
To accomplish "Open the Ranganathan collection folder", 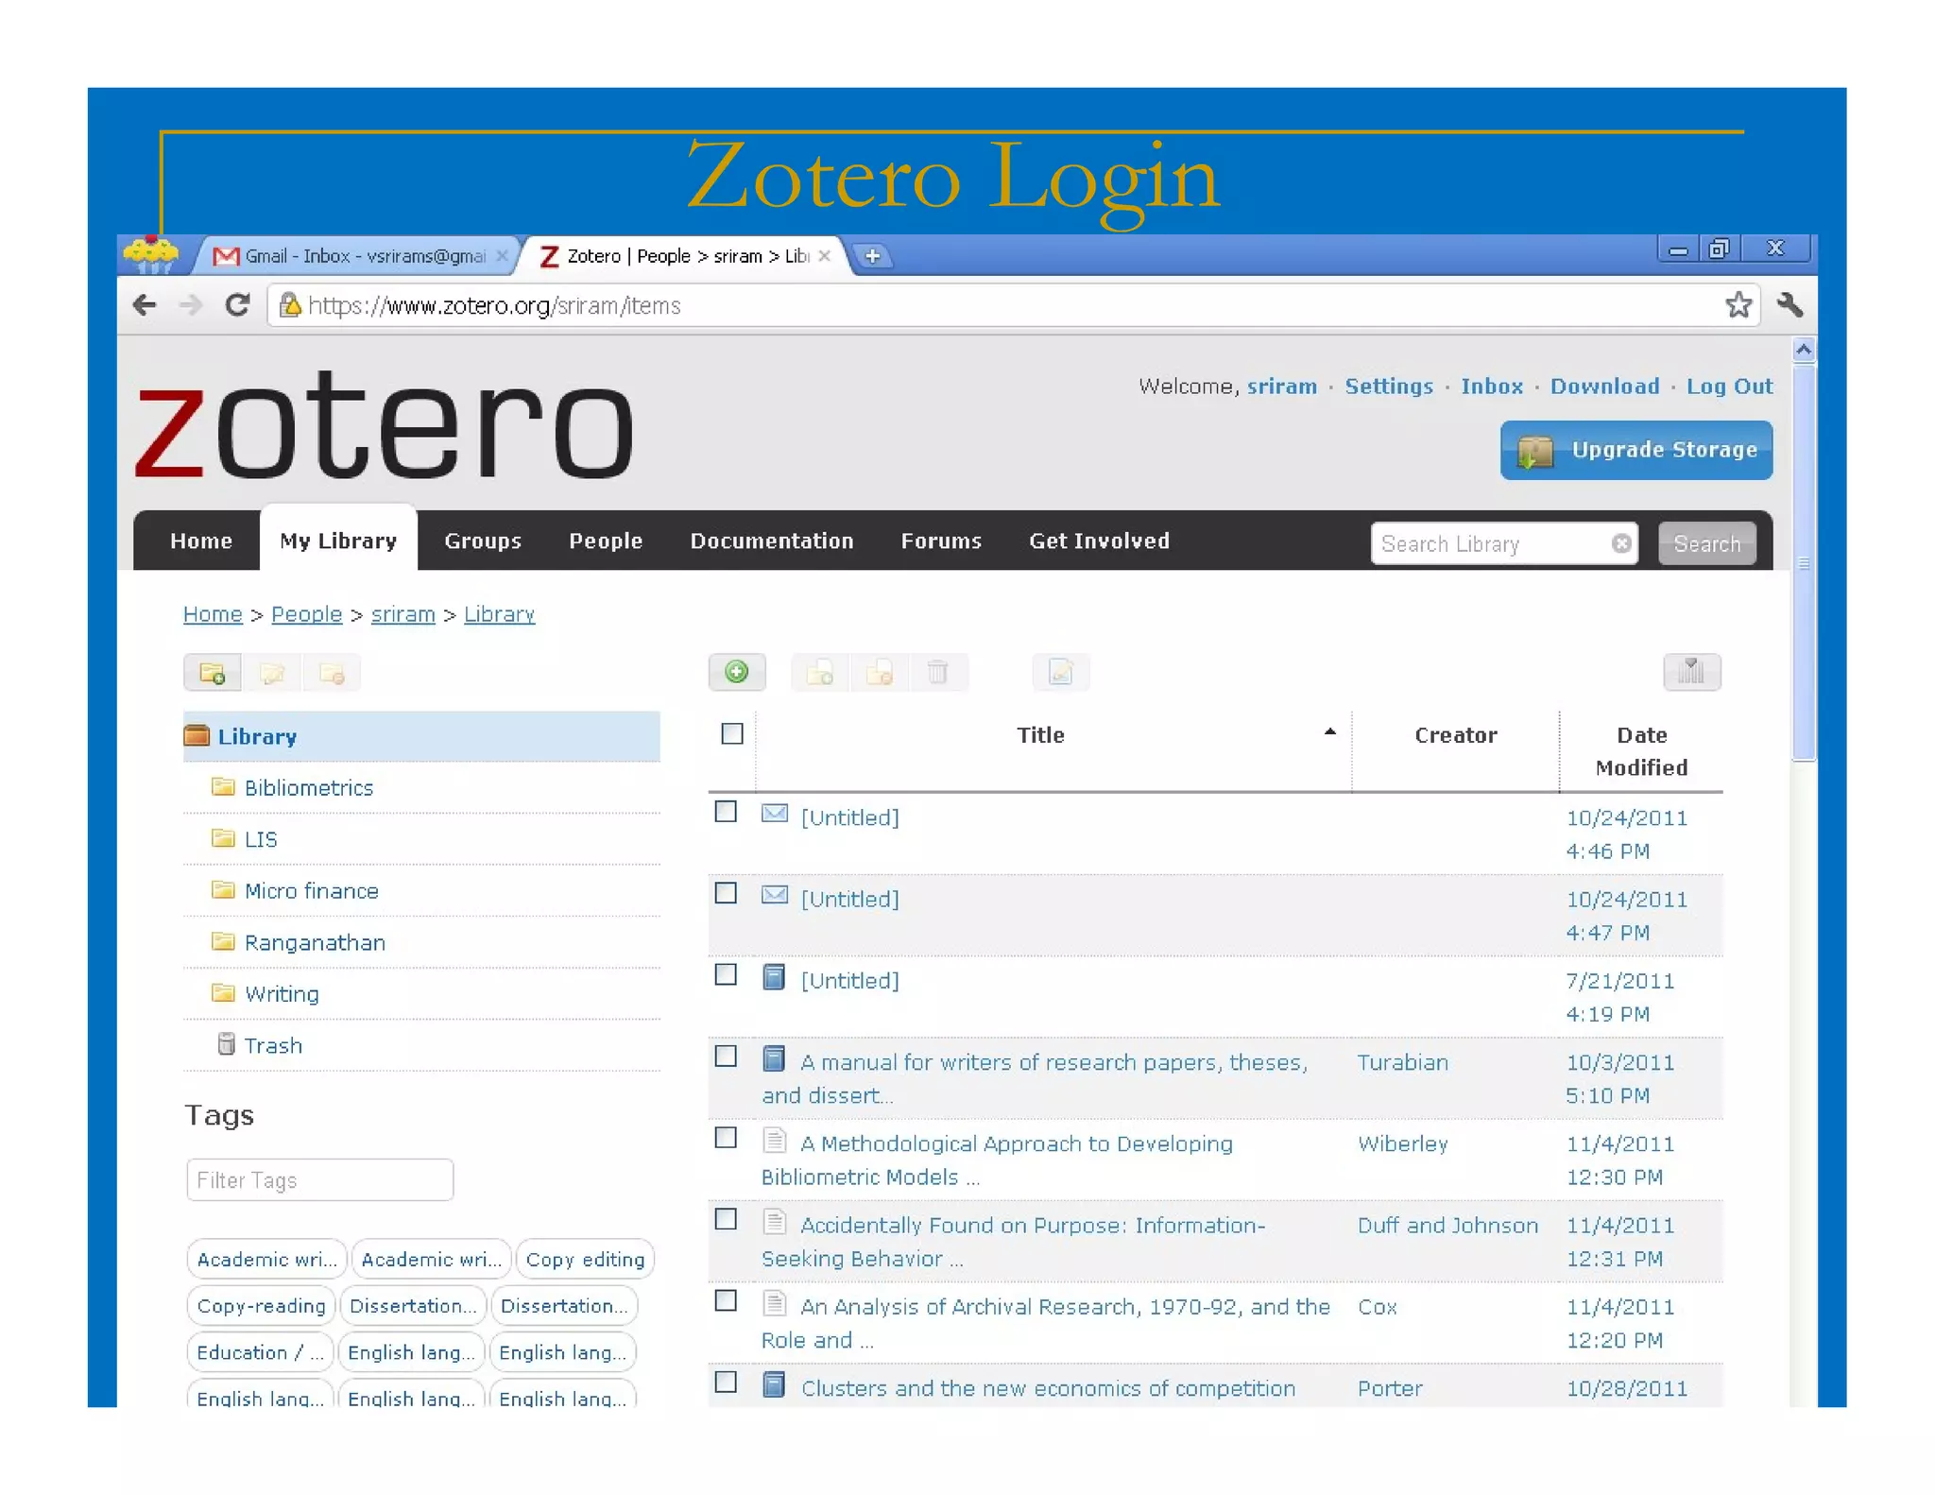I will [314, 943].
